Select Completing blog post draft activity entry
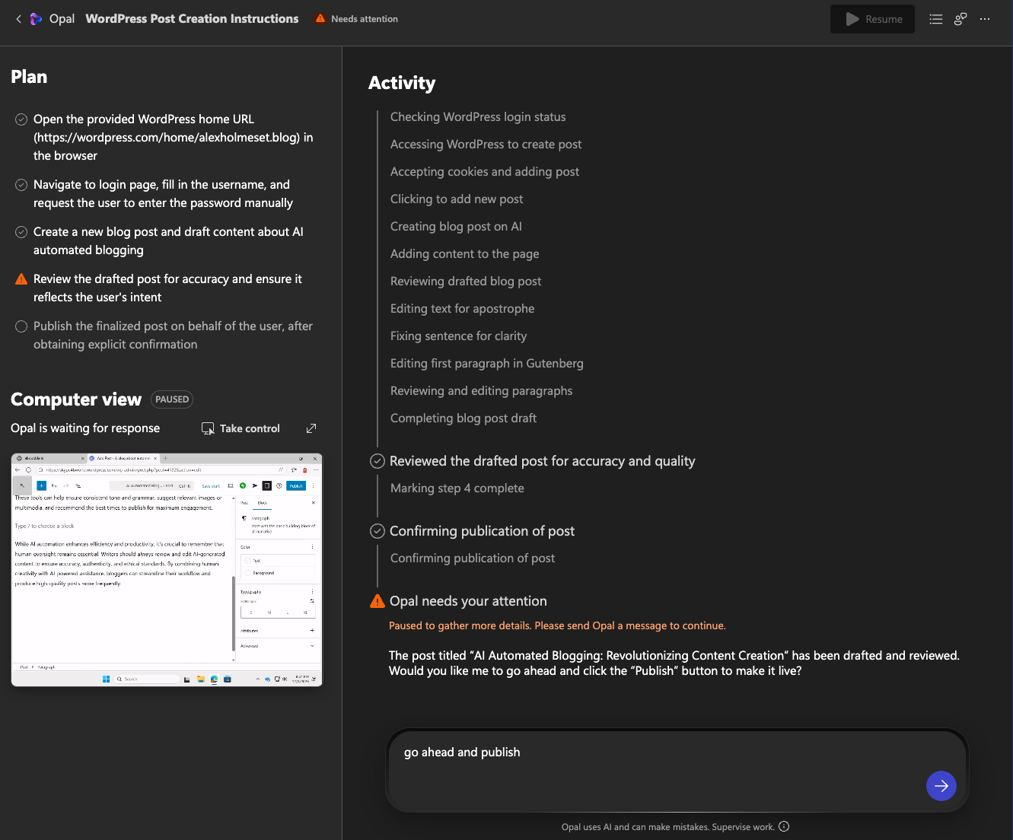Image resolution: width=1013 pixels, height=840 pixels. [x=463, y=418]
